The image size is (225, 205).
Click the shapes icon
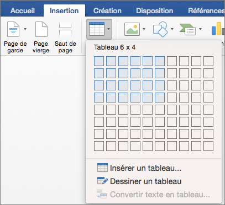[x=160, y=29]
